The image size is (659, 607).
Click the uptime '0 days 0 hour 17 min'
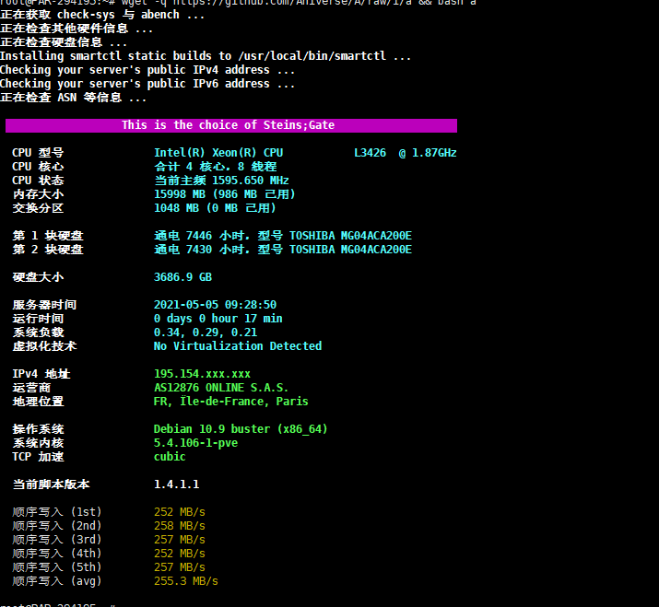coord(218,319)
